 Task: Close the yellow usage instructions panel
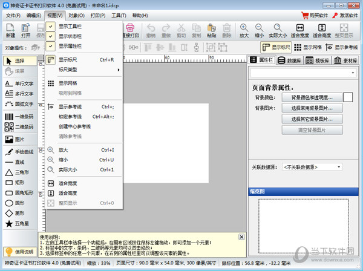(241, 237)
